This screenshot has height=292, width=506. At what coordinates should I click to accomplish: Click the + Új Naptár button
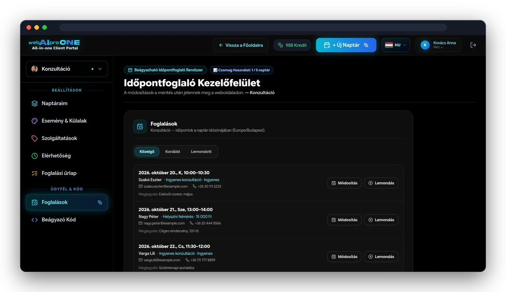pos(346,45)
